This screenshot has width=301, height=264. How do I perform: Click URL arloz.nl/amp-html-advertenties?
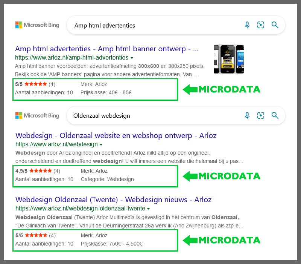tap(72, 58)
